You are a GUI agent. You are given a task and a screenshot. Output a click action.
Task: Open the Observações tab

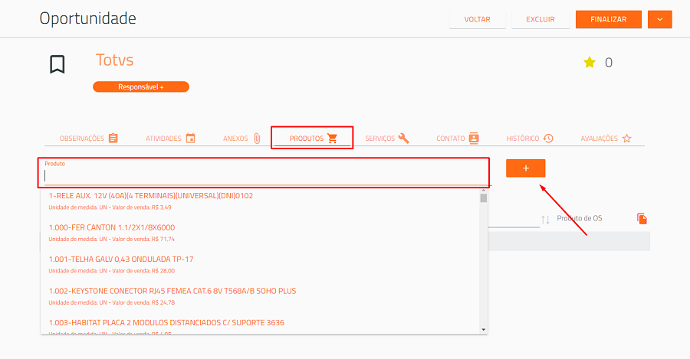pyautogui.click(x=88, y=138)
